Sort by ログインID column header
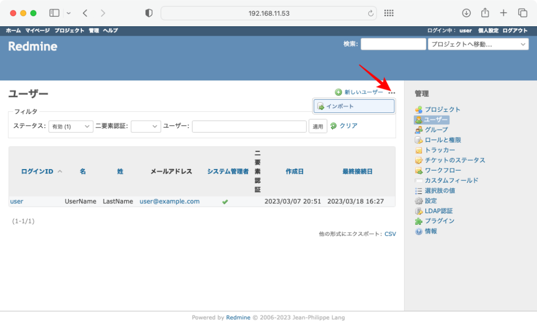Screen dimensions: 537x323 (37, 171)
